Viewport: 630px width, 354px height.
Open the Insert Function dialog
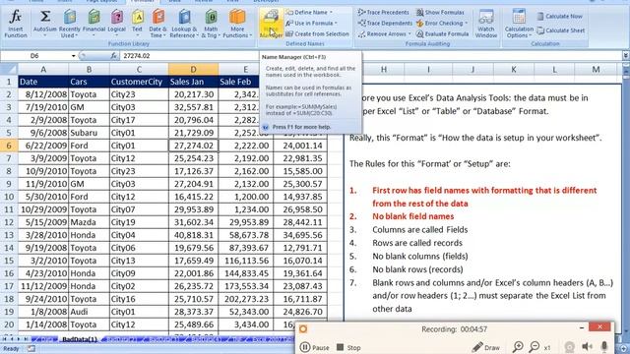(x=16, y=24)
